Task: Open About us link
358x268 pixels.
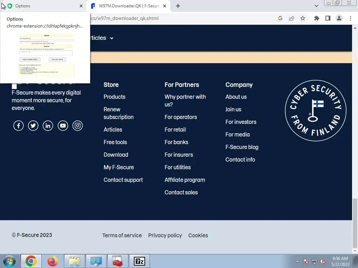Action: click(236, 97)
